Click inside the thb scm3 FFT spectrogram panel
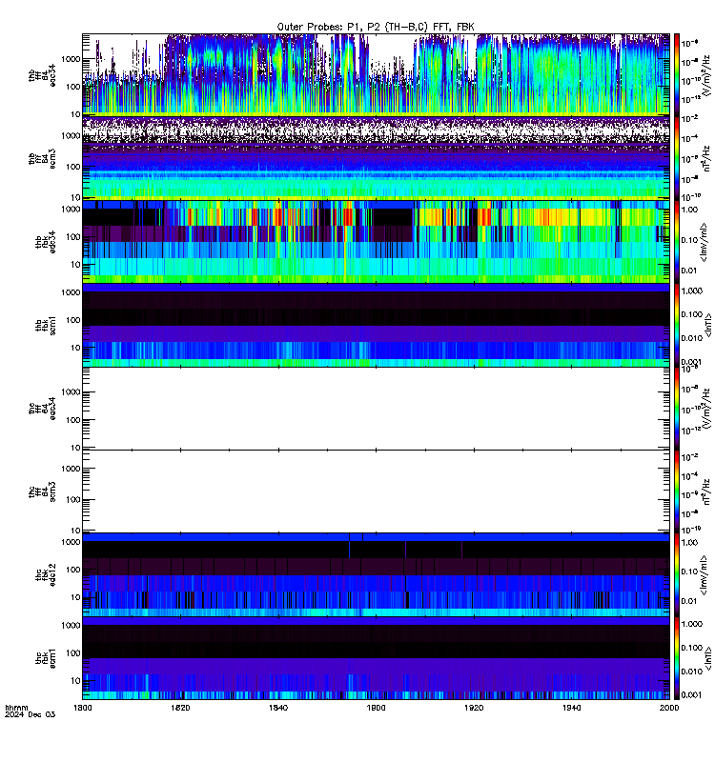The width and height of the screenshot is (715, 762). pos(376,159)
